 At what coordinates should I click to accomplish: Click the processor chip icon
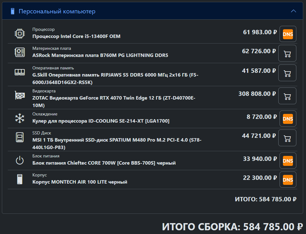[20, 34]
